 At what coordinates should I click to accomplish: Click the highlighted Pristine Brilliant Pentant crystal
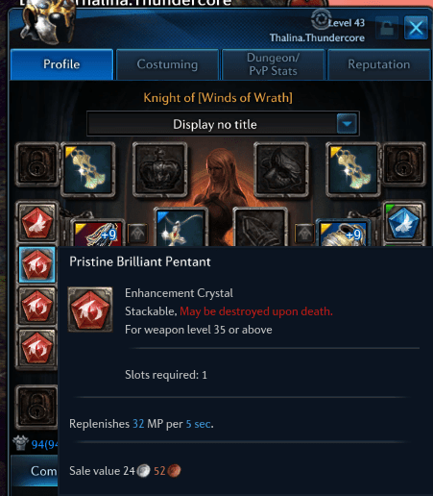[x=37, y=265]
